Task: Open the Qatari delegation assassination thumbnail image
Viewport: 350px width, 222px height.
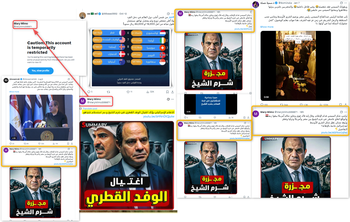Action: pos(127,166)
